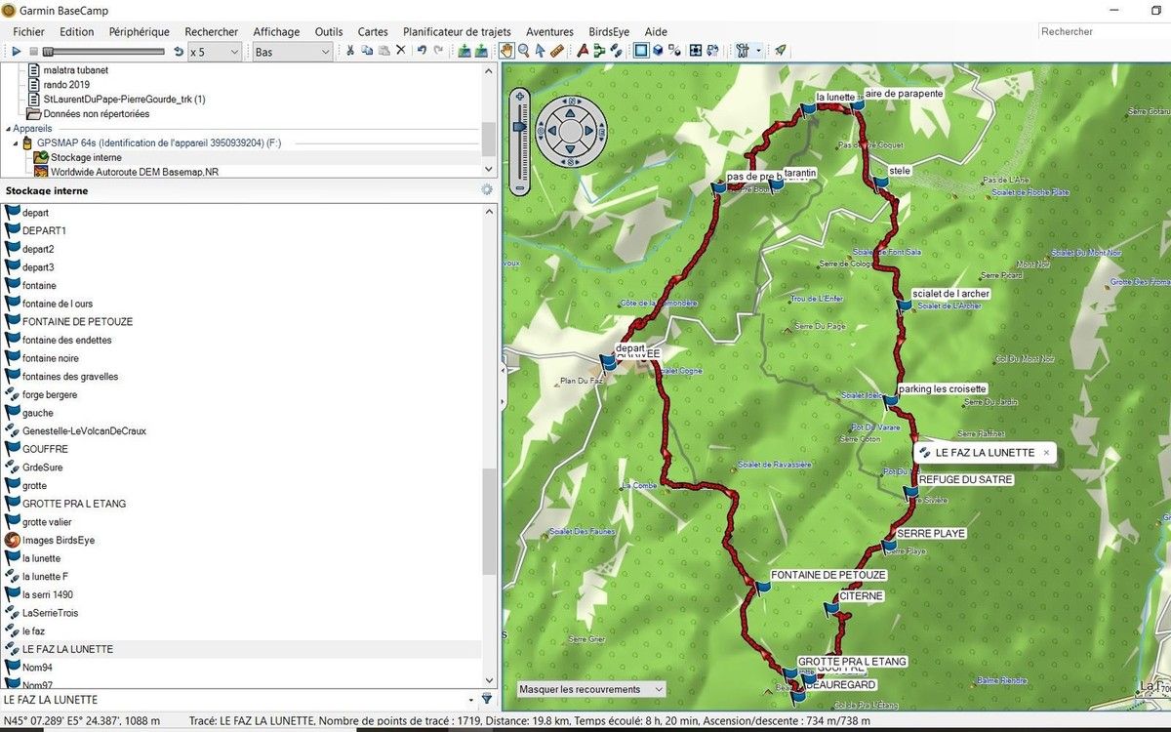The height and width of the screenshot is (732, 1171).
Task: Select Worldwide Autoroute DEM Basemap entry
Action: [x=135, y=172]
